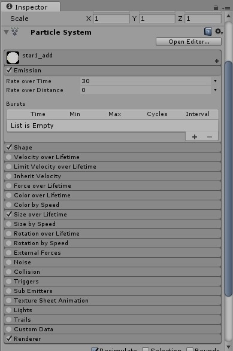Enable the Lights module

pyautogui.click(x=9, y=310)
